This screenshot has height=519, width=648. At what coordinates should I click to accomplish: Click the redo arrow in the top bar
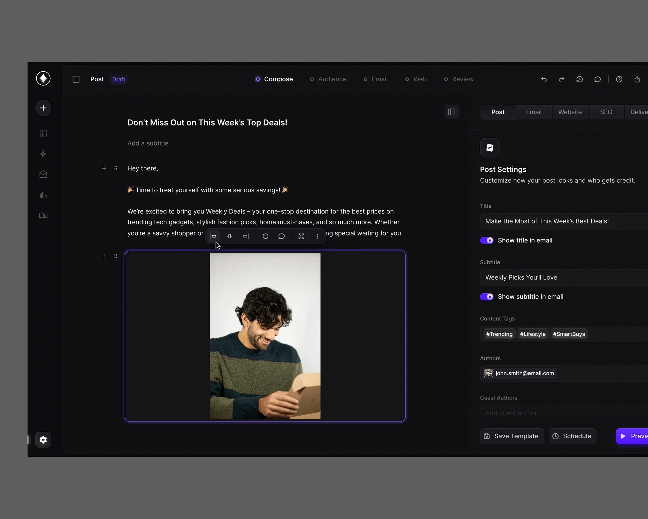[x=562, y=79]
